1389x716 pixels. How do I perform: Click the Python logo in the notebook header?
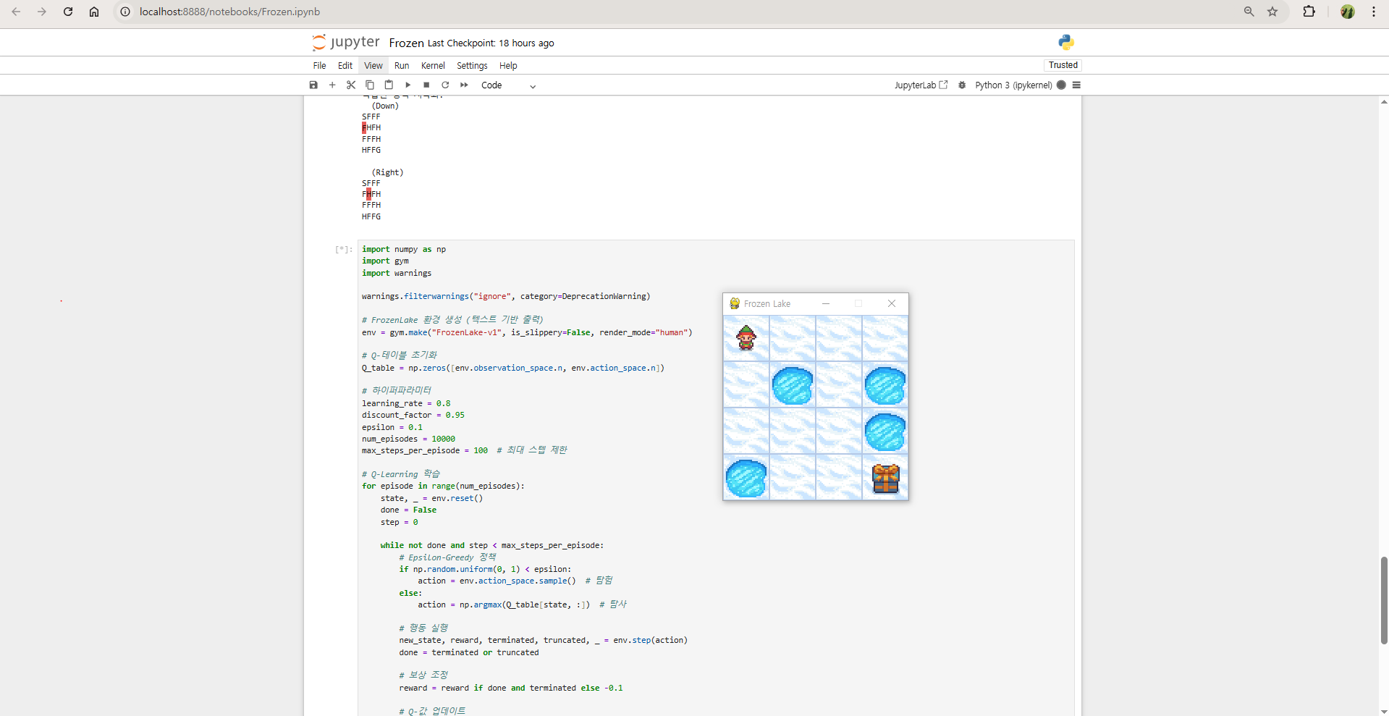(x=1066, y=42)
